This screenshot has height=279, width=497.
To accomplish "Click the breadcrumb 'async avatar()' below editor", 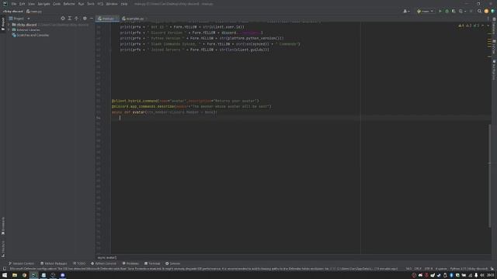I will point(107,258).
